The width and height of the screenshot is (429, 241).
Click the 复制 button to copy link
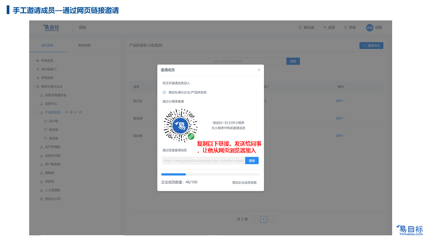pos(252,161)
